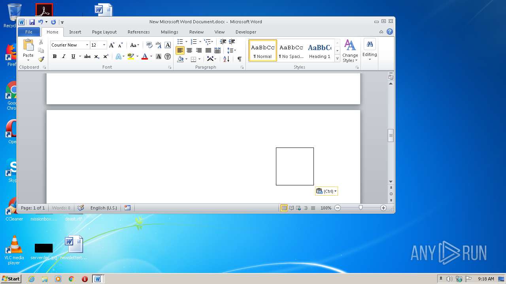The image size is (506, 284).
Task: Click the Paste clipboard icon
Action: point(28,45)
